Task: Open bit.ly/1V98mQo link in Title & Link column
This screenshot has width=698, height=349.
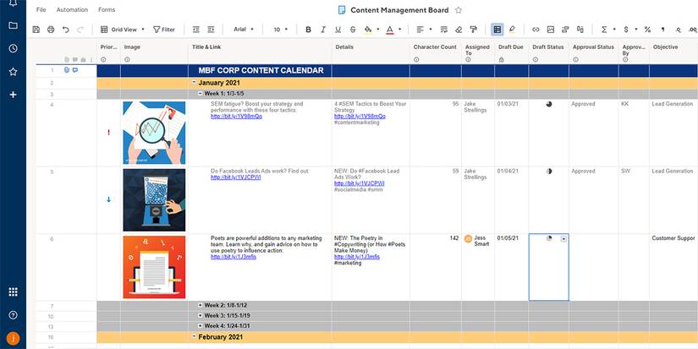Action: click(x=236, y=117)
